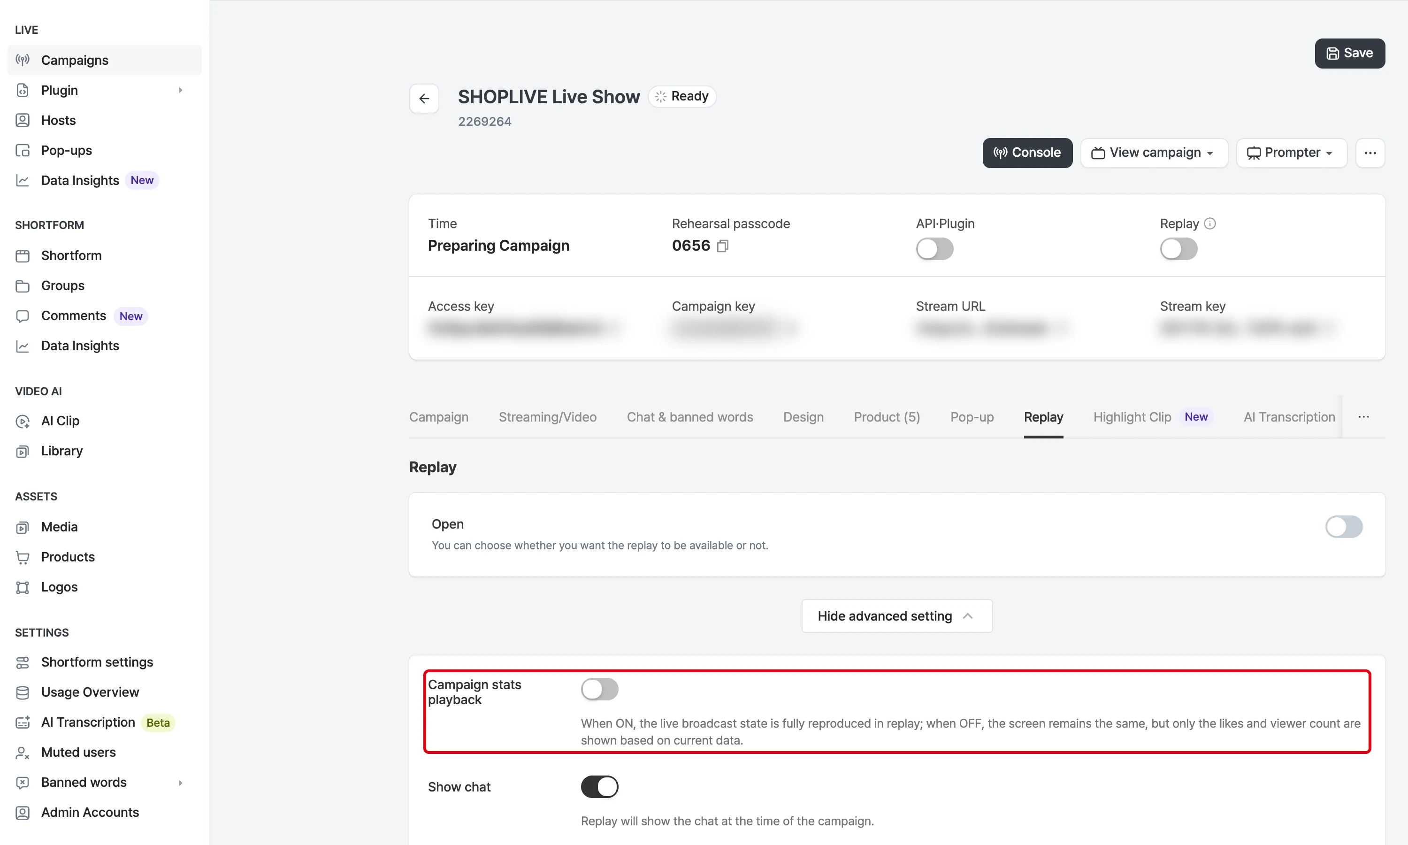Turn on Campaign stats playback toggle
The image size is (1408, 845).
pyautogui.click(x=599, y=689)
